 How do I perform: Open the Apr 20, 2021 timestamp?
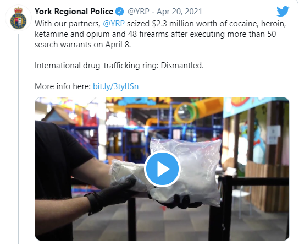tap(179, 12)
